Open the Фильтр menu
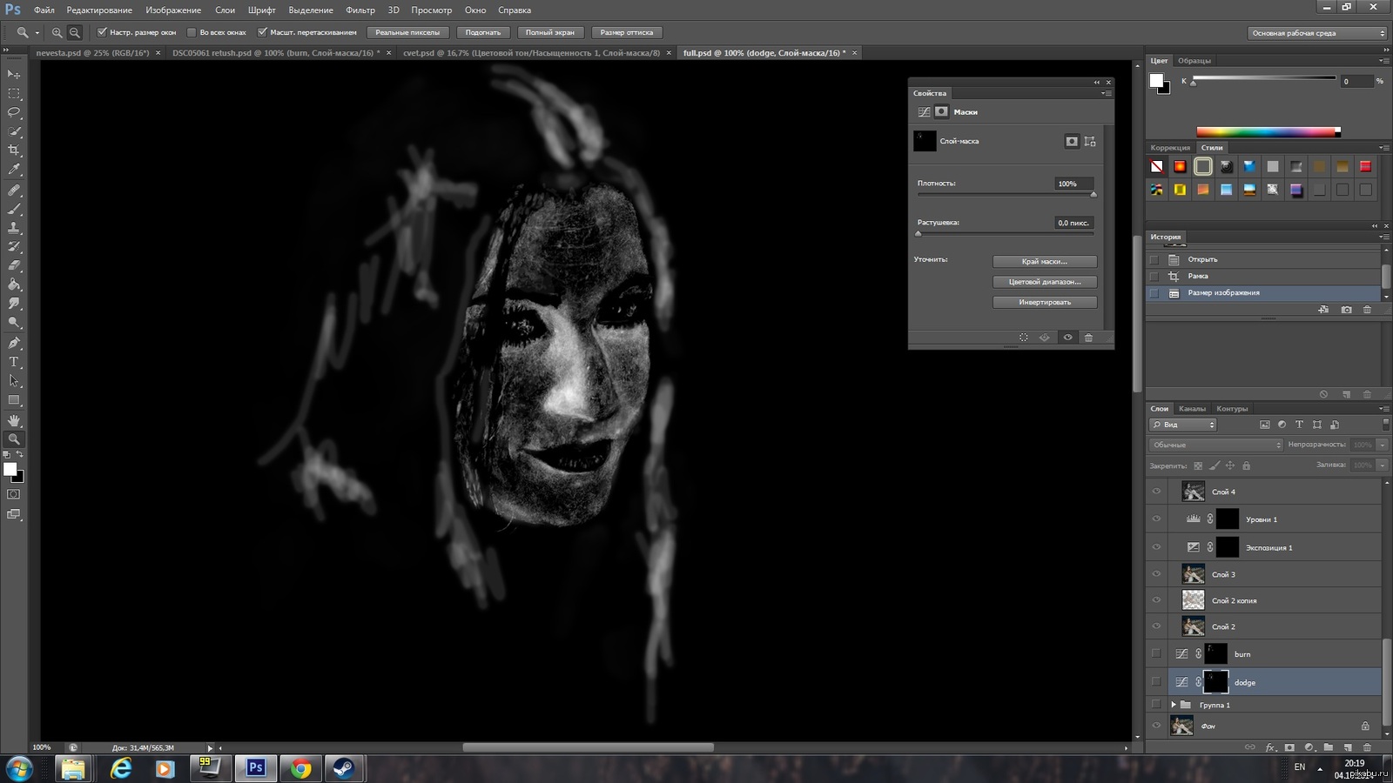 [x=360, y=10]
